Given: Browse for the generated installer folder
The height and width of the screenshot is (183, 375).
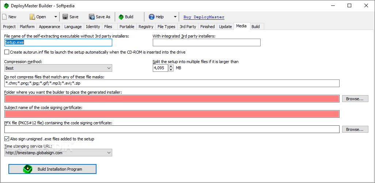Looking at the screenshot, I should point(355,98).
